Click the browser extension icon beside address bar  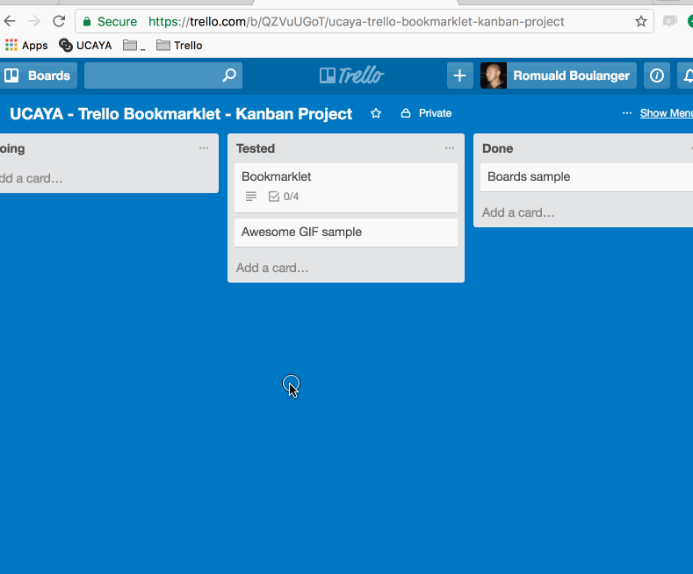coord(669,21)
